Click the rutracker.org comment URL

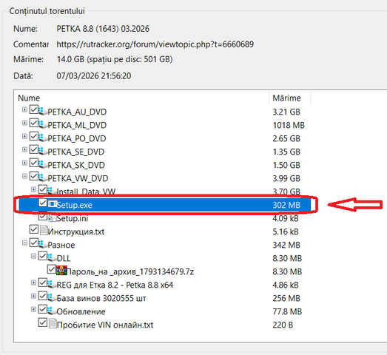point(155,44)
